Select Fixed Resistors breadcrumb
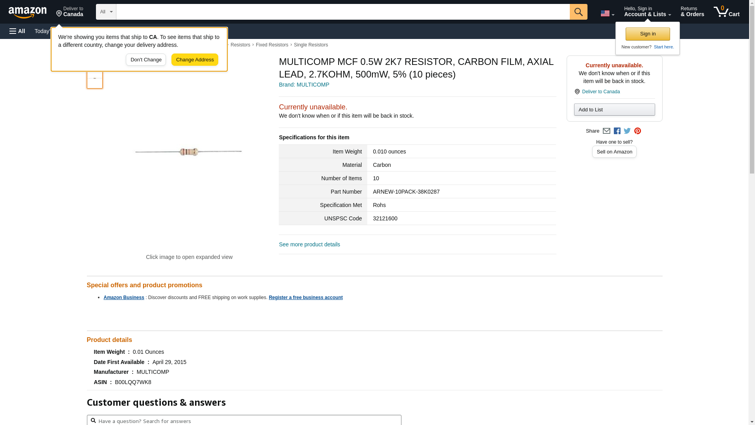Viewport: 755px width, 425px height. (x=272, y=45)
